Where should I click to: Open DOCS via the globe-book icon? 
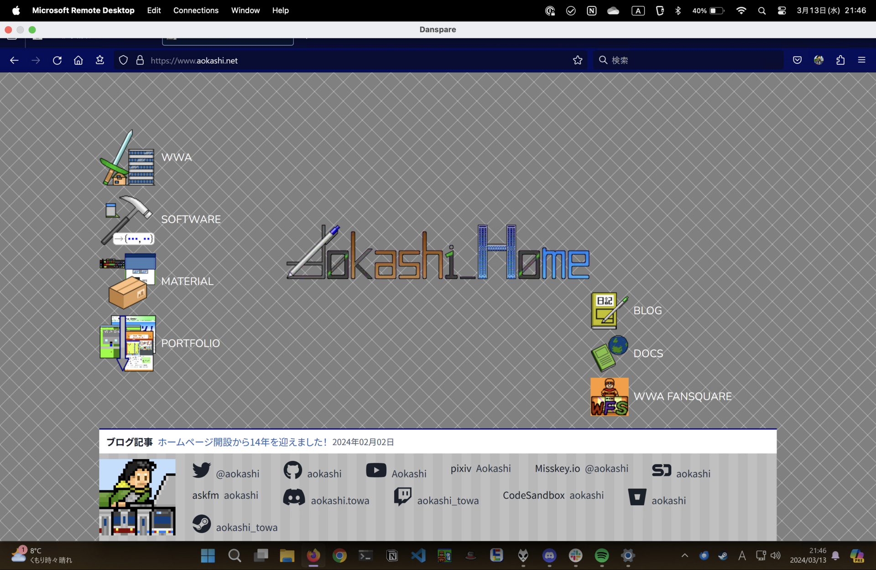tap(609, 354)
